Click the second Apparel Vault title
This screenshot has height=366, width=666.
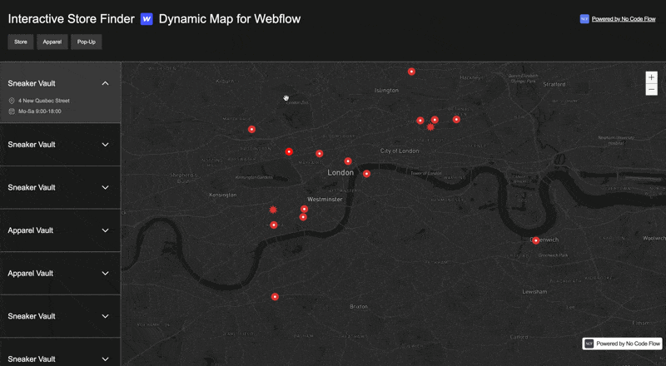click(x=31, y=273)
